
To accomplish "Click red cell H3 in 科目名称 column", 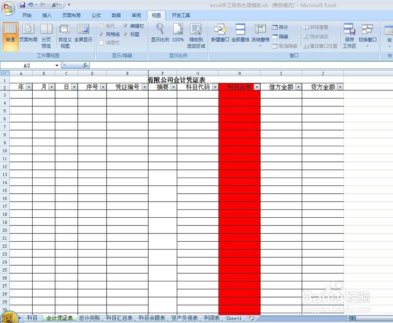I will coord(239,94).
